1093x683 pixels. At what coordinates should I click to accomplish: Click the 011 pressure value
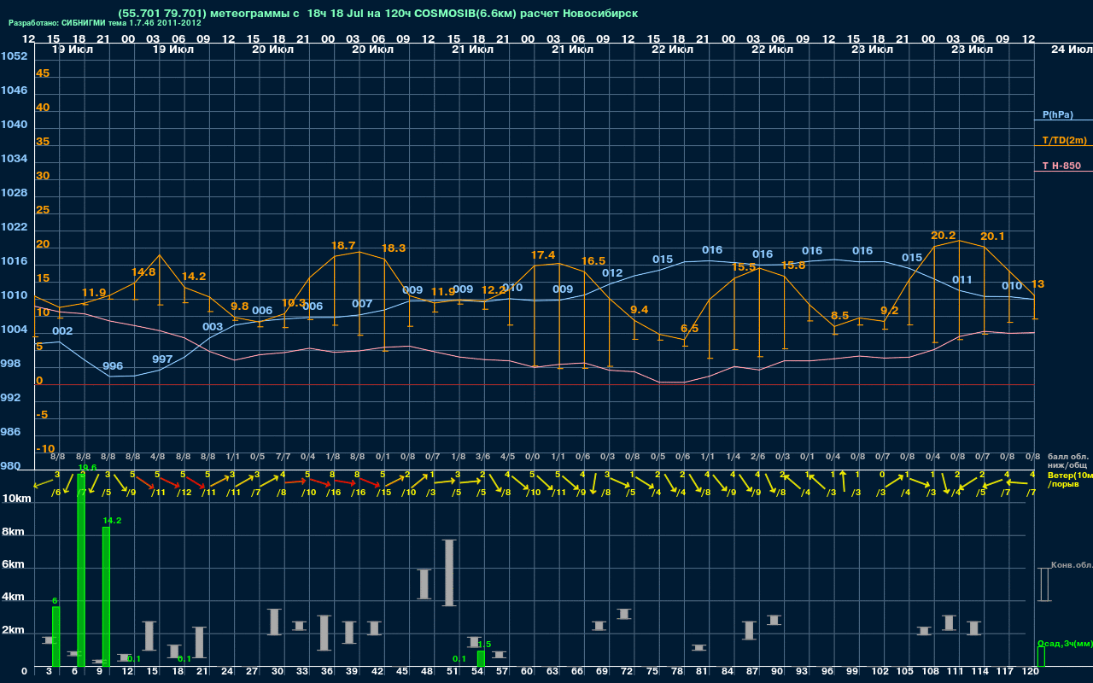click(x=962, y=280)
